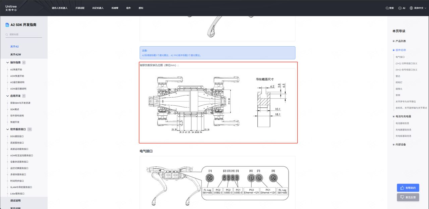Click the search magnifier icon in header
The image size is (429, 209).
[x=387, y=8]
